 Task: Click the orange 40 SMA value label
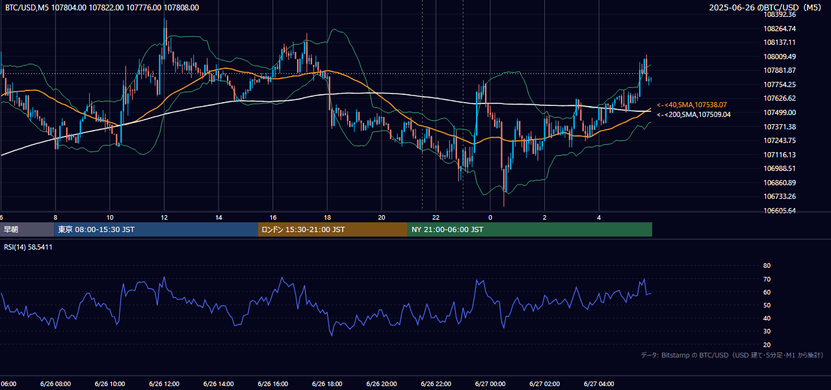tap(692, 105)
